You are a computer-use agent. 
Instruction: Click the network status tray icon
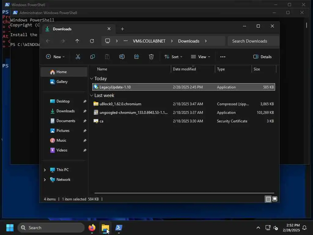pyautogui.click(x=268, y=228)
